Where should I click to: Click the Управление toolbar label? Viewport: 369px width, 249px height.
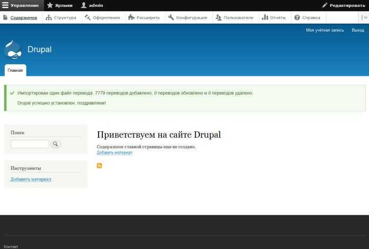(24, 5)
